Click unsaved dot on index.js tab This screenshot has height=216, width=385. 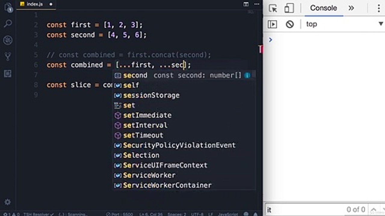pyautogui.click(x=51, y=4)
